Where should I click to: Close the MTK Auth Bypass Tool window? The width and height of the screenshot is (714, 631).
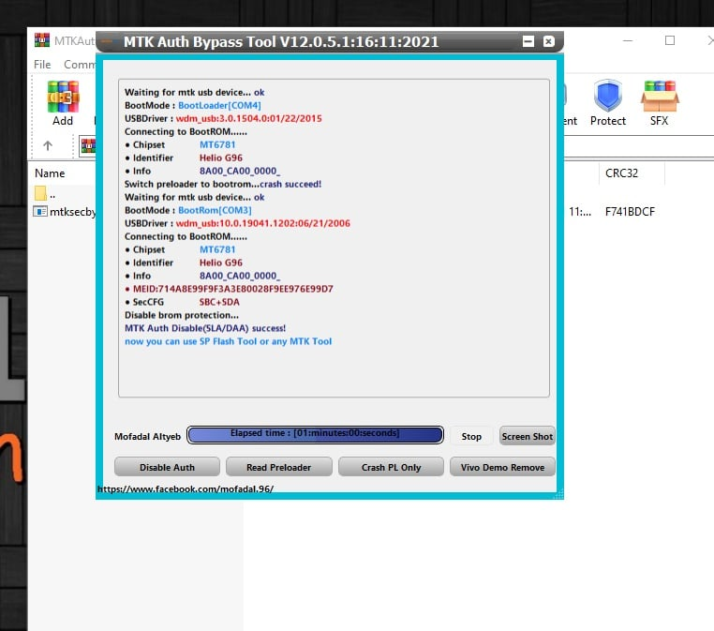tap(549, 41)
